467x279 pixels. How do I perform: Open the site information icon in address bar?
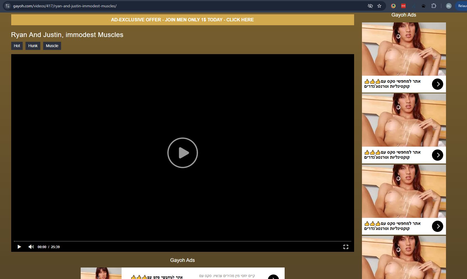point(8,6)
